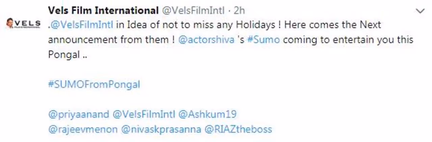Image resolution: width=432 pixels, height=142 pixels.
Task: Click @VelsFilmIntl mention next to @priyaanand
Action: [x=143, y=114]
